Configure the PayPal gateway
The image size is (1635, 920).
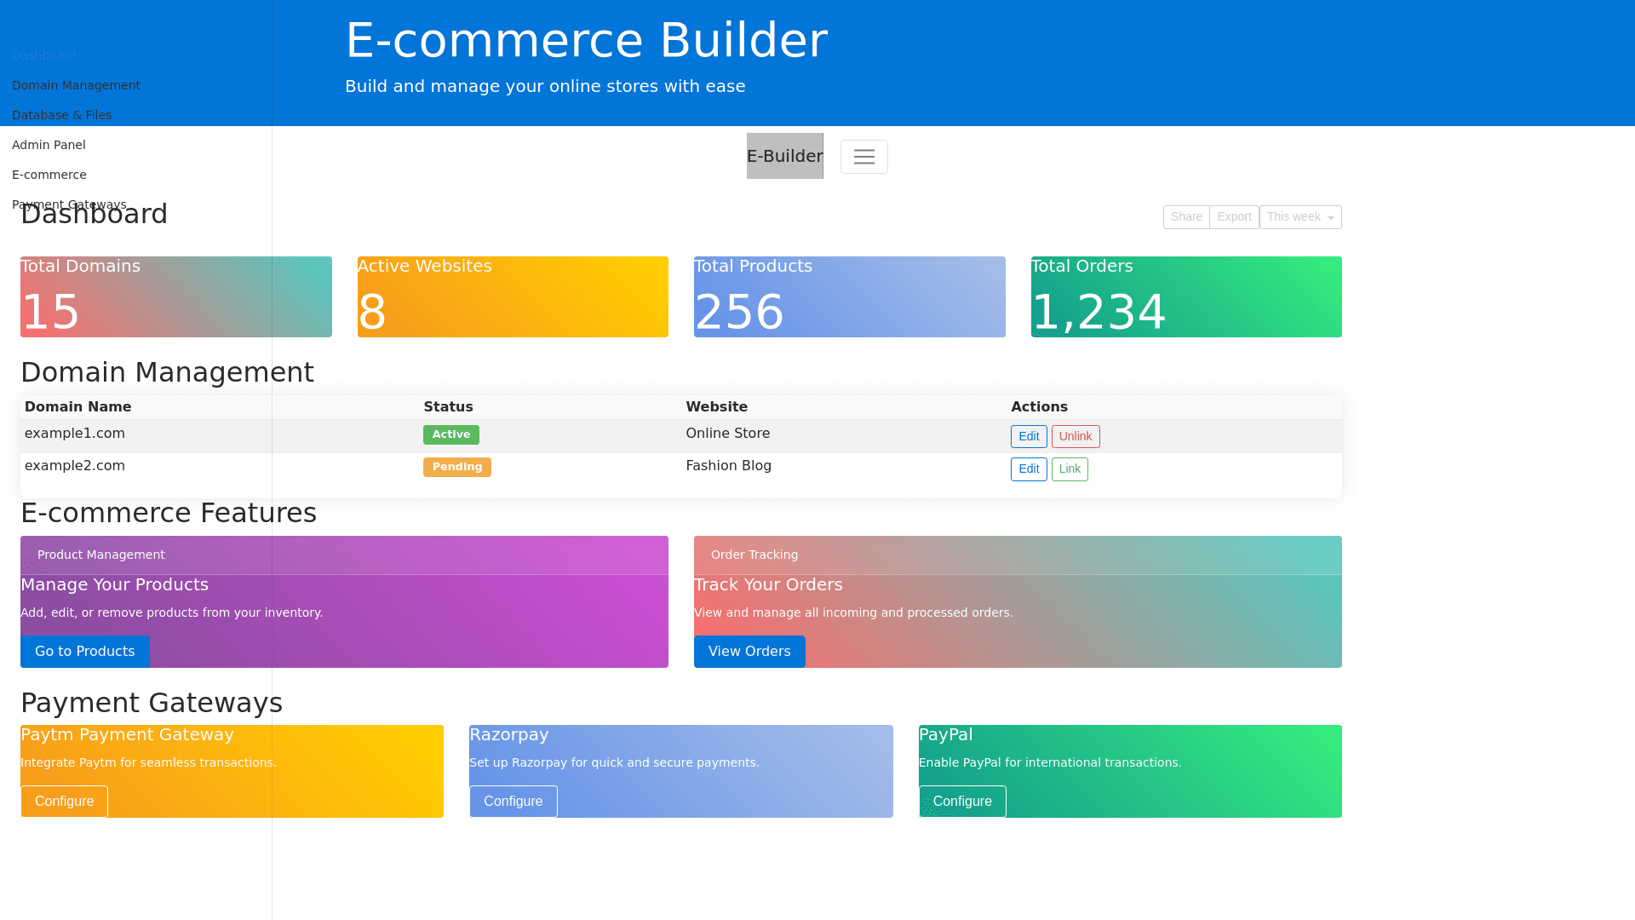(x=961, y=802)
